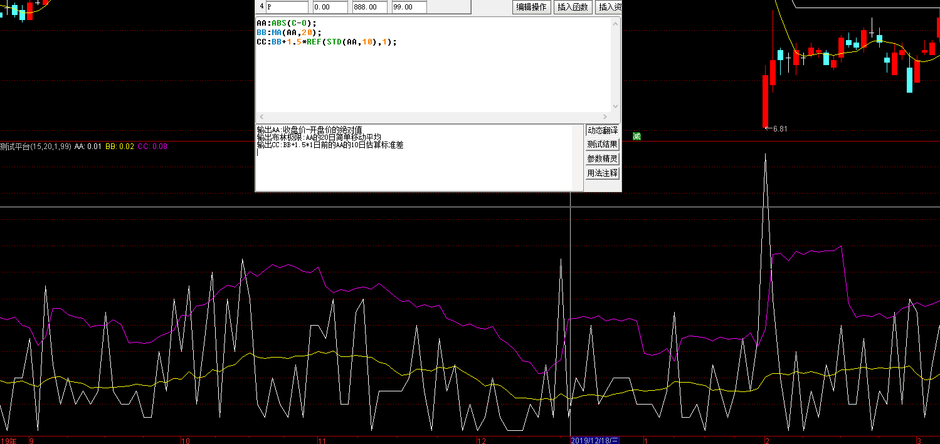Click the 插入函数 button
The image size is (940, 444).
pos(573,8)
